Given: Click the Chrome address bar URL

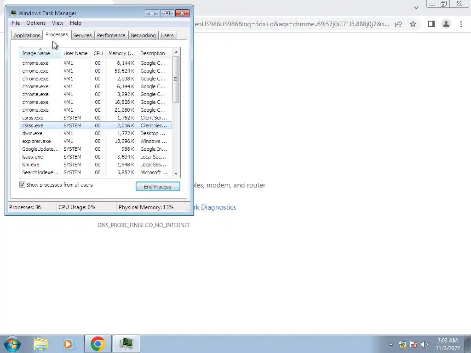Looking at the screenshot, I should pos(292,24).
